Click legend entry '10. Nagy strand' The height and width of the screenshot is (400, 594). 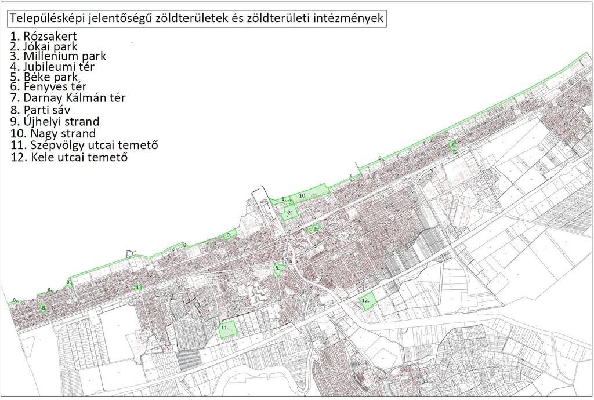coord(53,133)
